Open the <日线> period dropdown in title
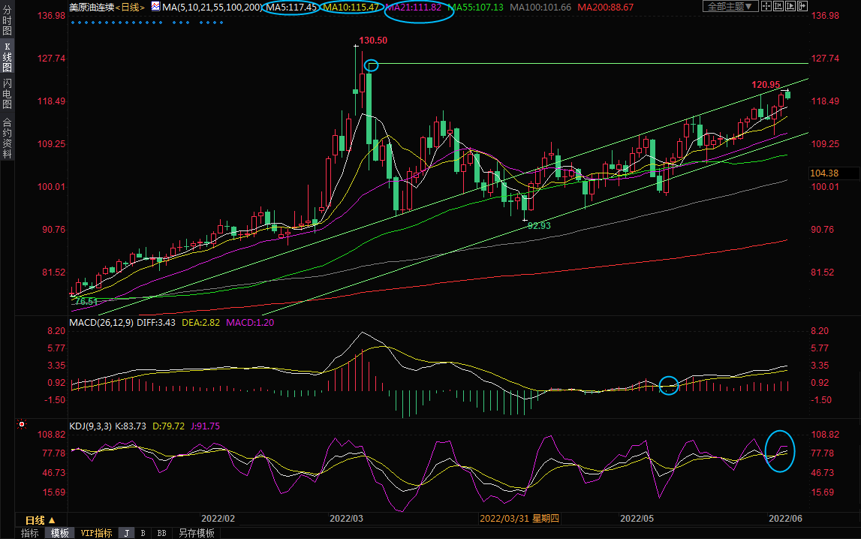 [131, 7]
